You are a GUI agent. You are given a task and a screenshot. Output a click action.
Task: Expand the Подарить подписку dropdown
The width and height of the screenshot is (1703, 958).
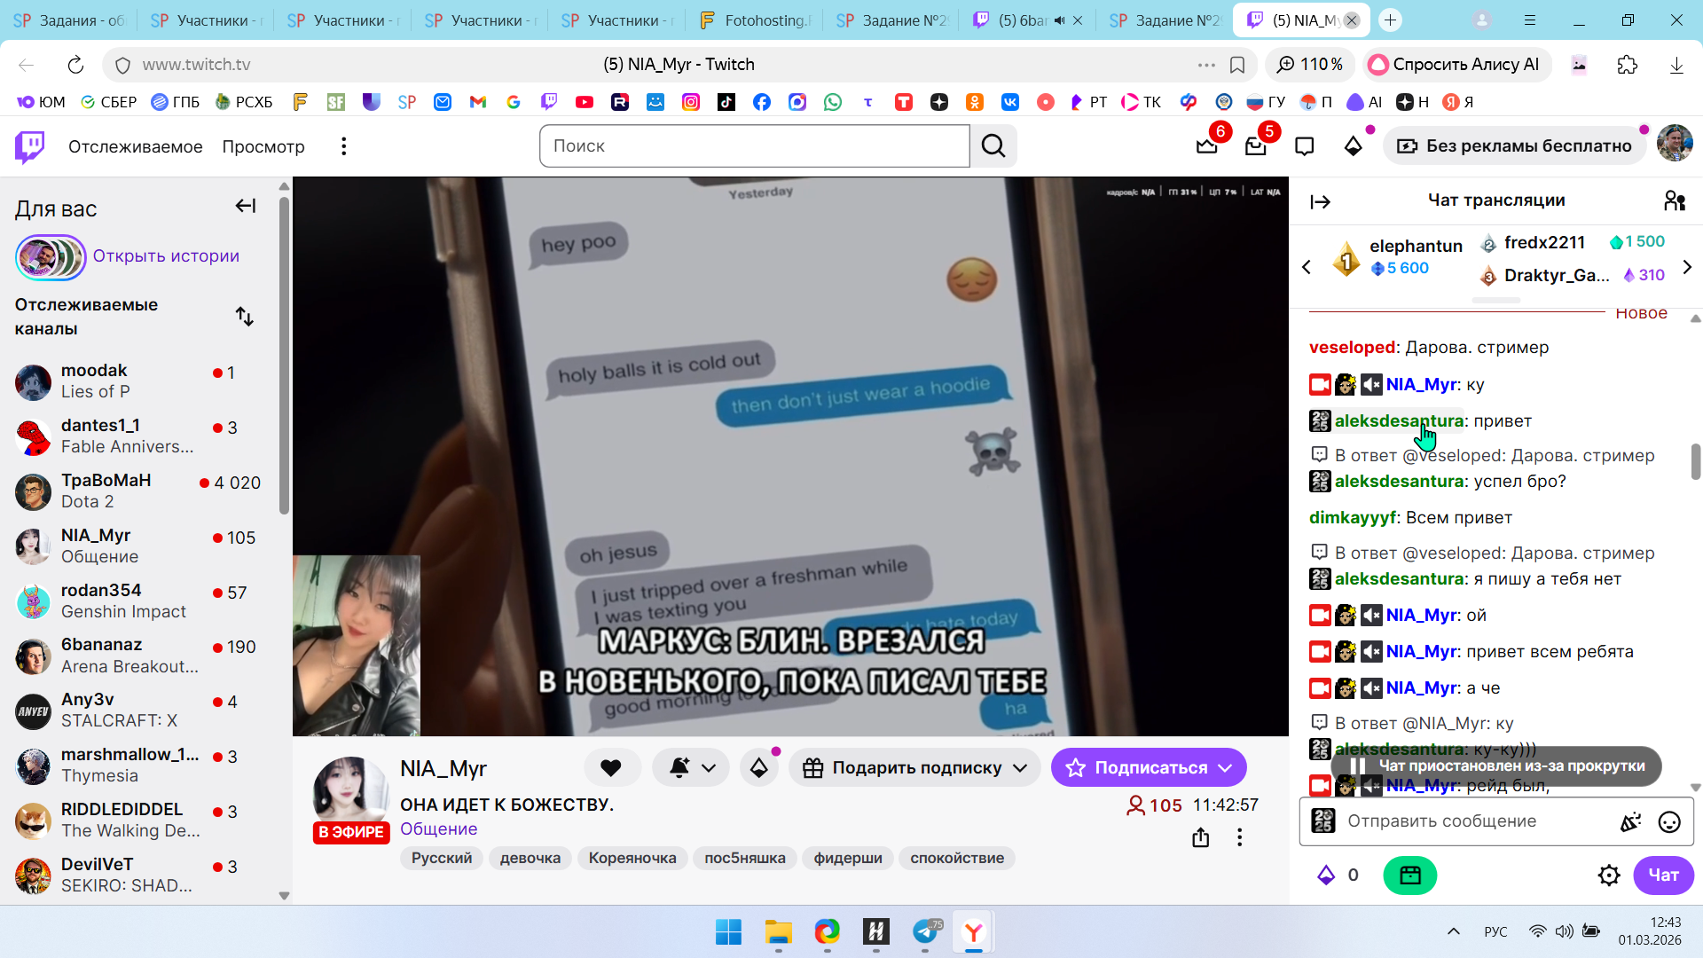click(x=1020, y=768)
